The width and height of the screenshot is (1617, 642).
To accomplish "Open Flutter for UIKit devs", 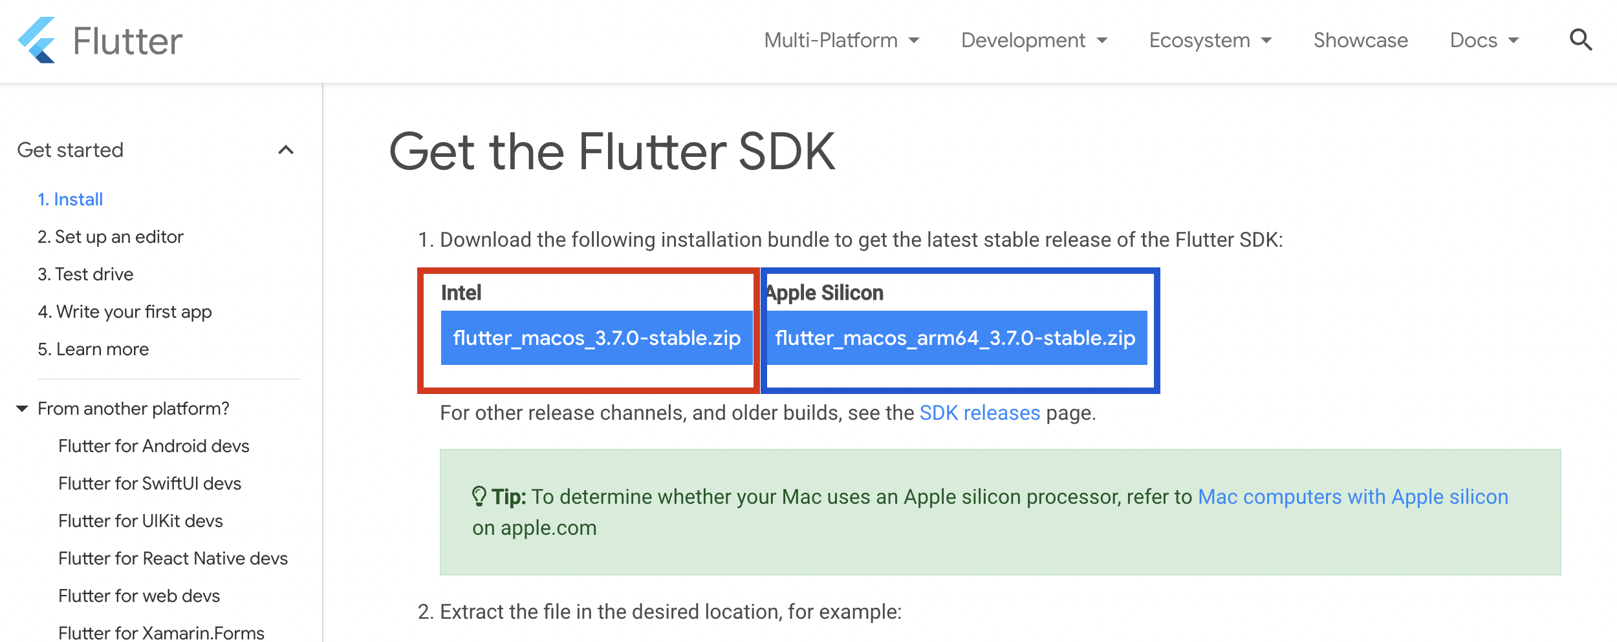I will (140, 521).
